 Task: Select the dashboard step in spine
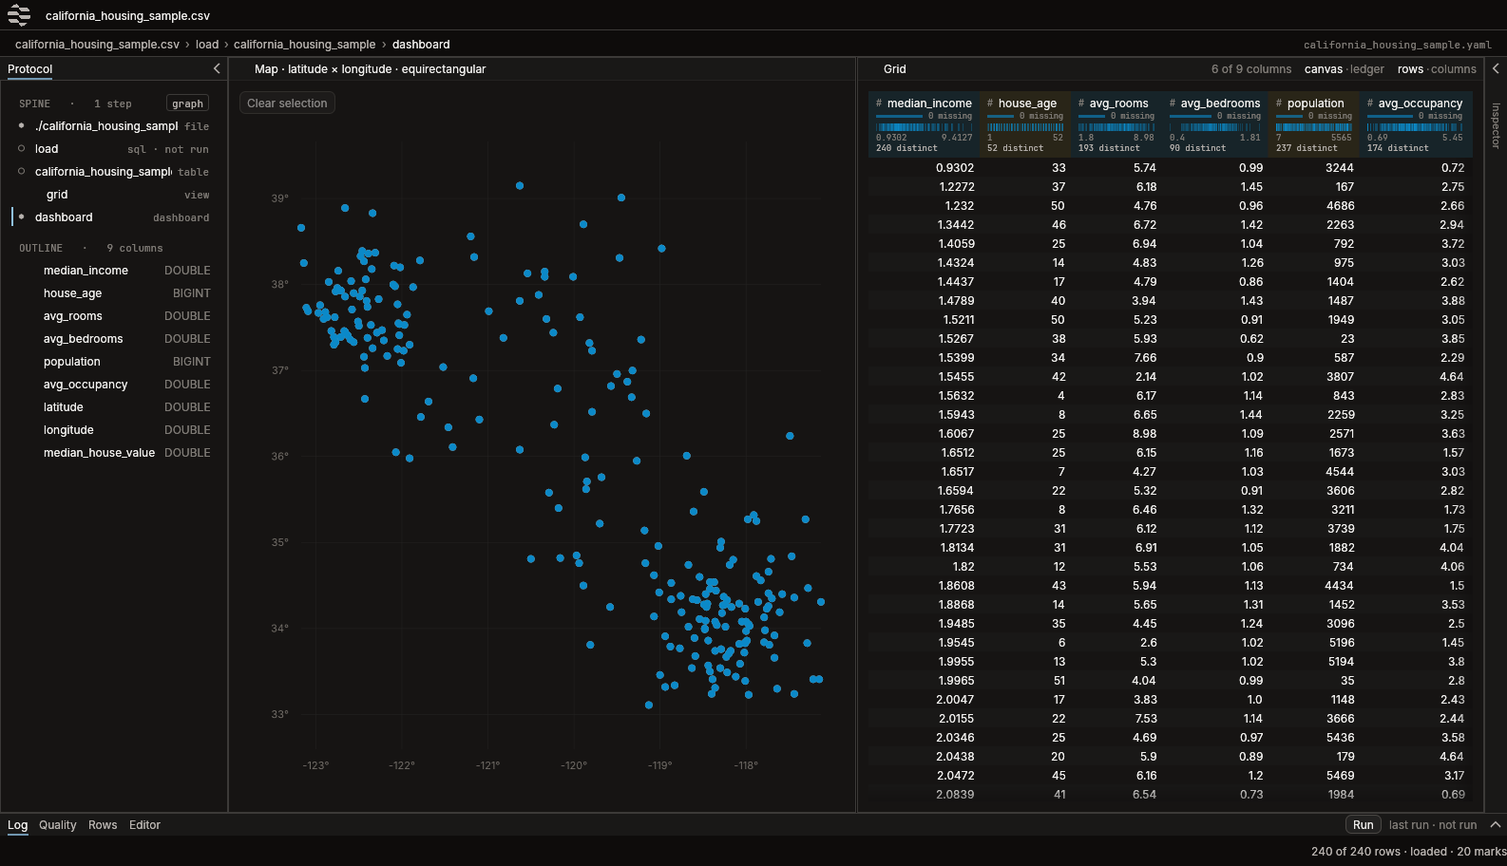pyautogui.click(x=114, y=217)
